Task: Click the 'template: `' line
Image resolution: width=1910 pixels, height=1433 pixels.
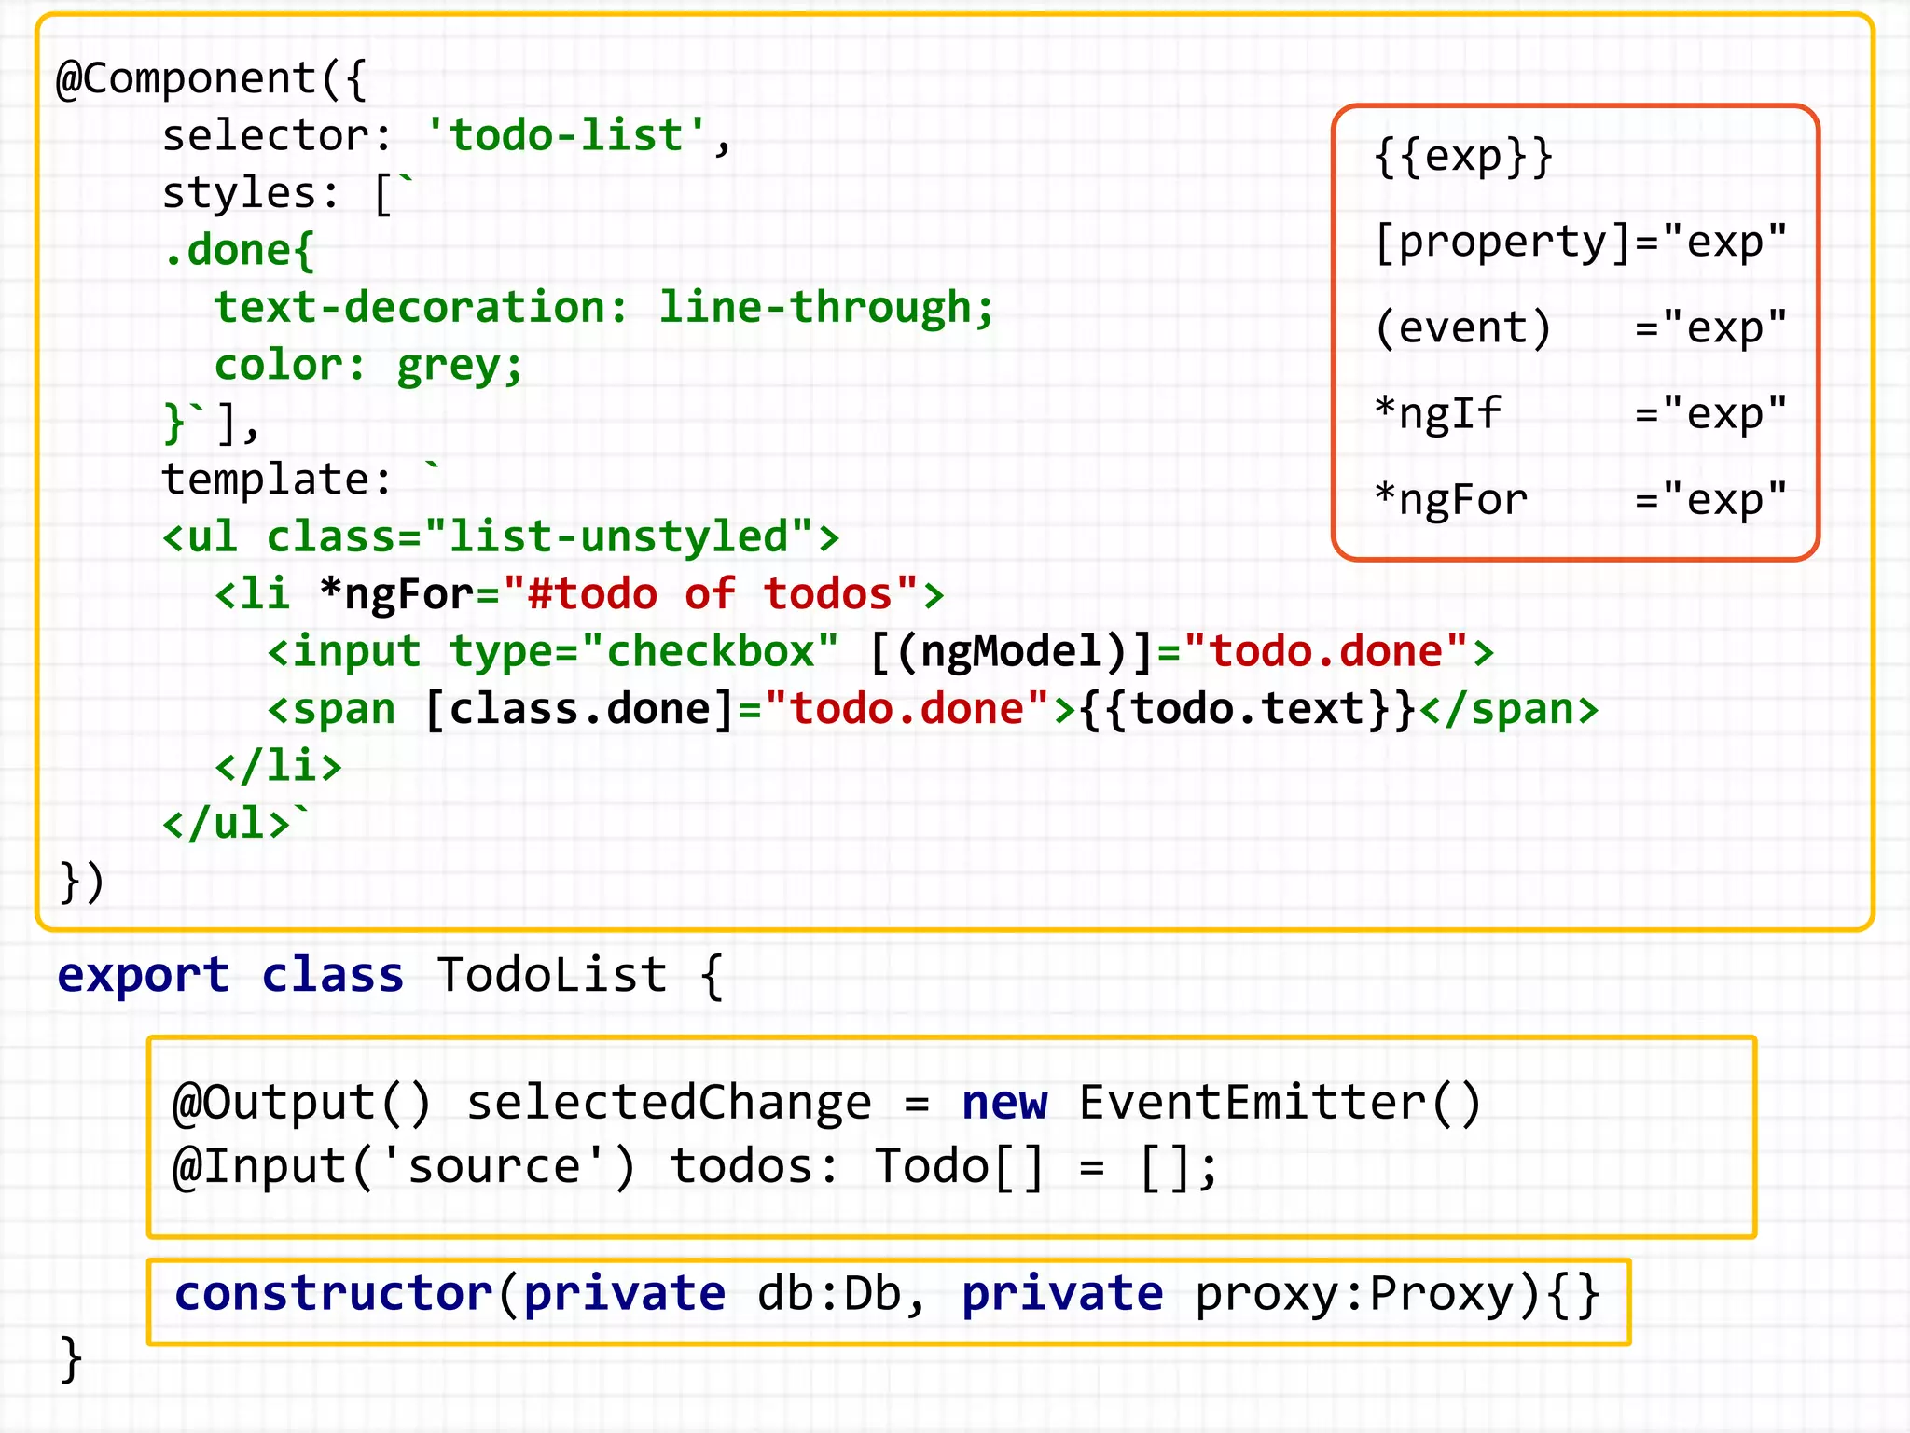Action: (x=301, y=479)
